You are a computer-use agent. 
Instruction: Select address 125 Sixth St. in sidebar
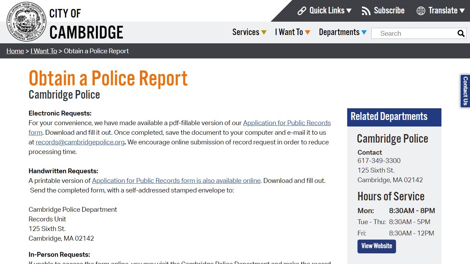[376, 170]
